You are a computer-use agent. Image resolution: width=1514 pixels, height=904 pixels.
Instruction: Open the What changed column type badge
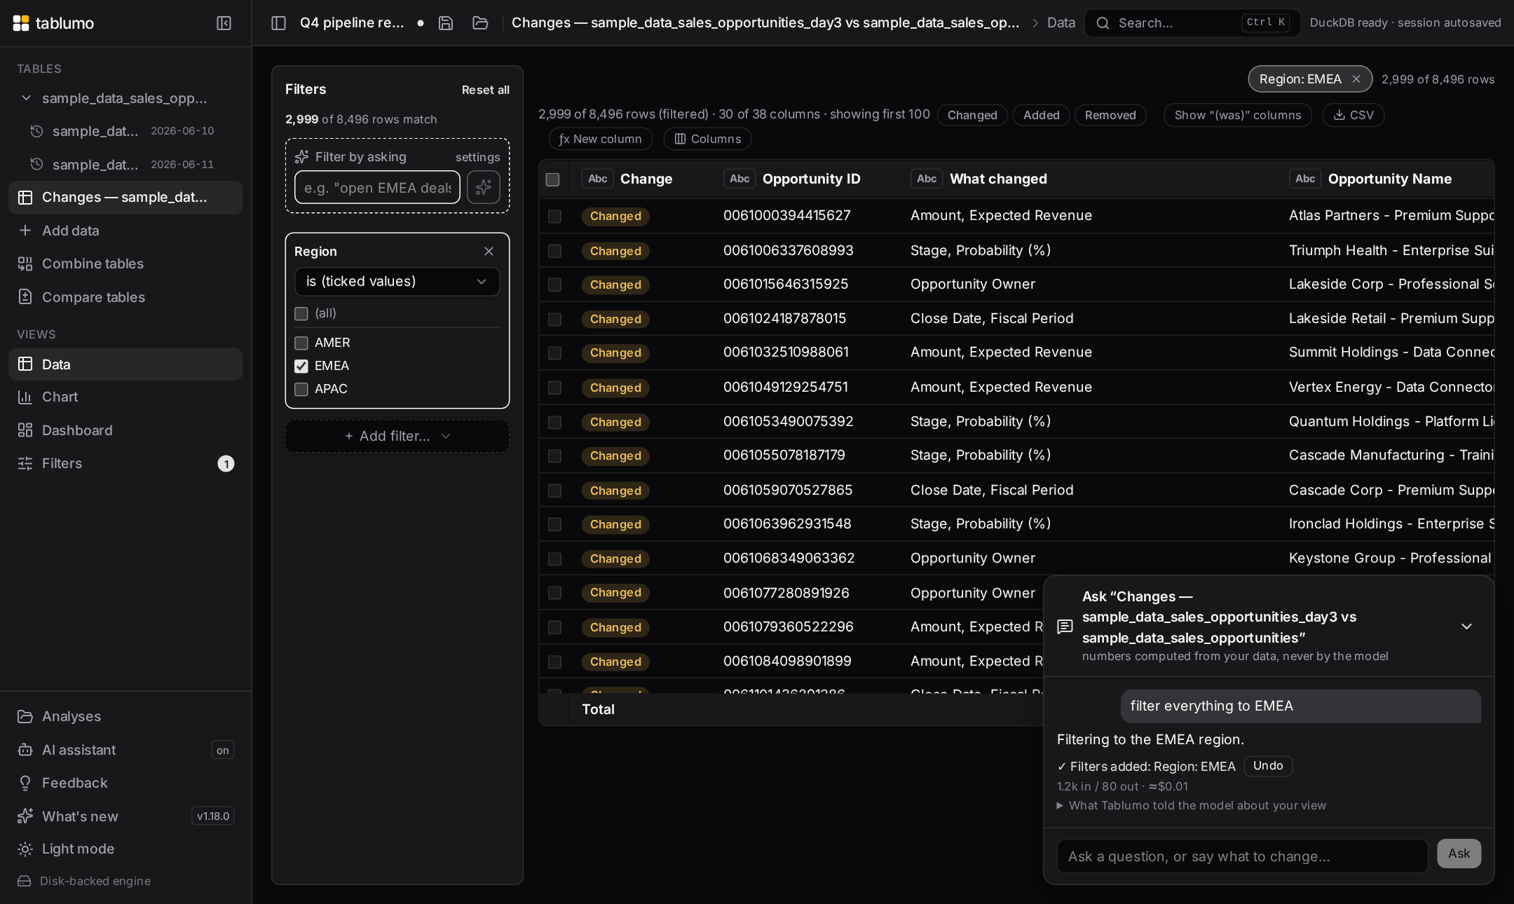tap(927, 179)
